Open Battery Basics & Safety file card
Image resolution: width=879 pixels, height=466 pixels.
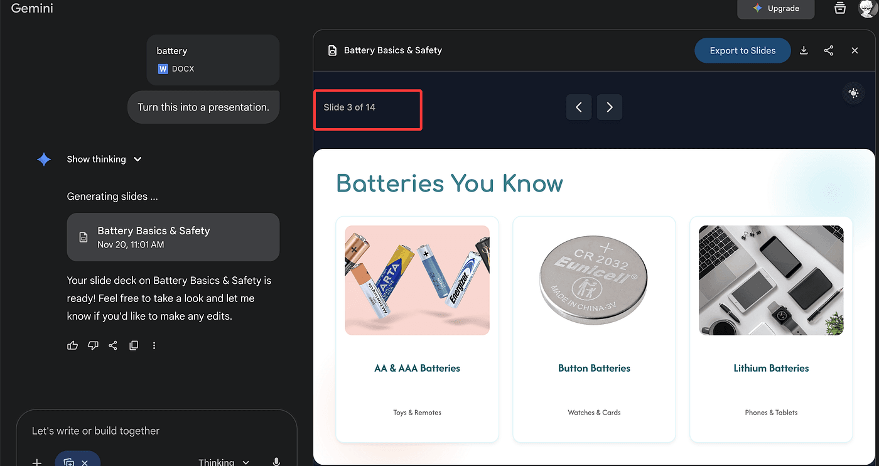pos(173,237)
